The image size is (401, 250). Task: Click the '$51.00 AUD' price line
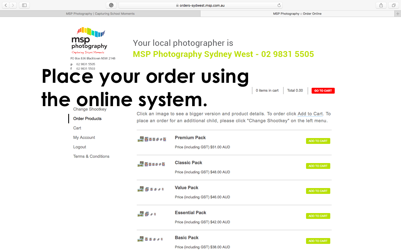(202, 147)
